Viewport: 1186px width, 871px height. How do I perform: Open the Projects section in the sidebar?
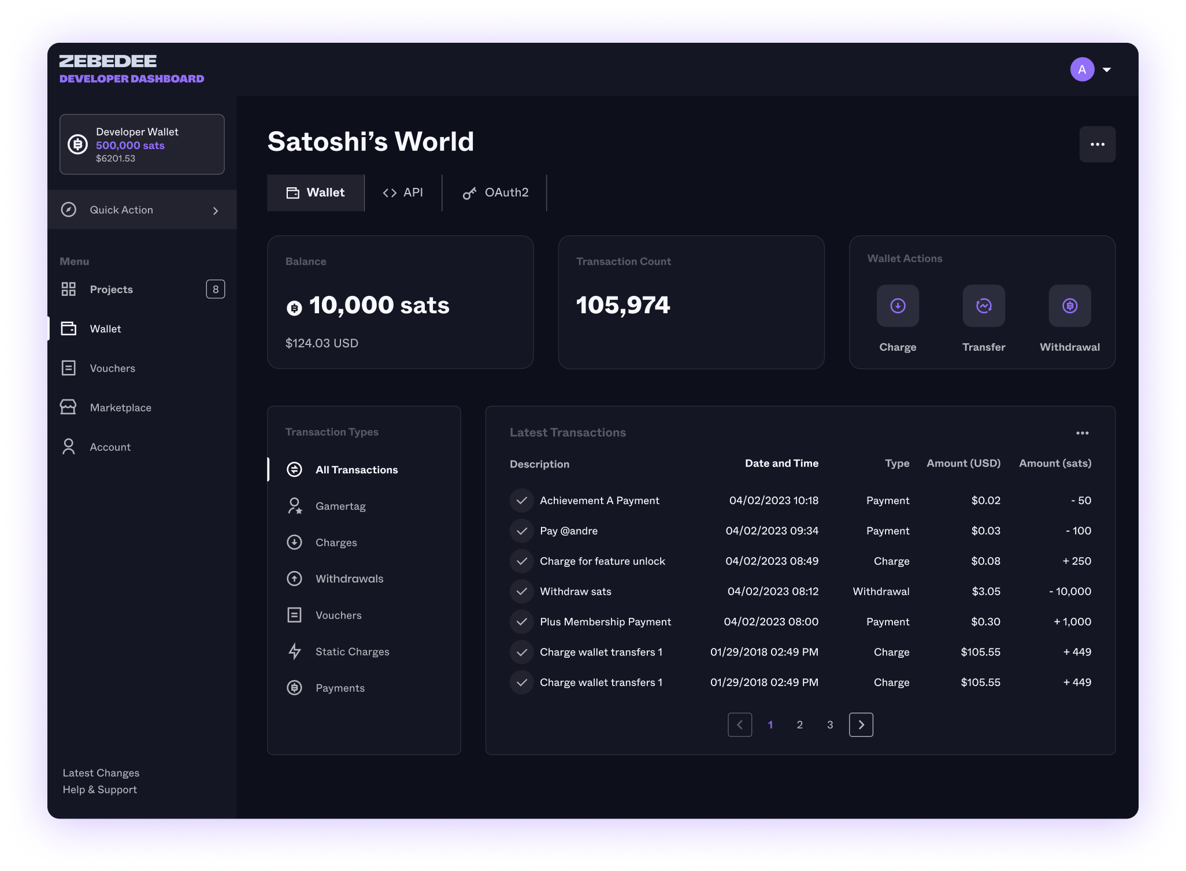[x=111, y=289]
